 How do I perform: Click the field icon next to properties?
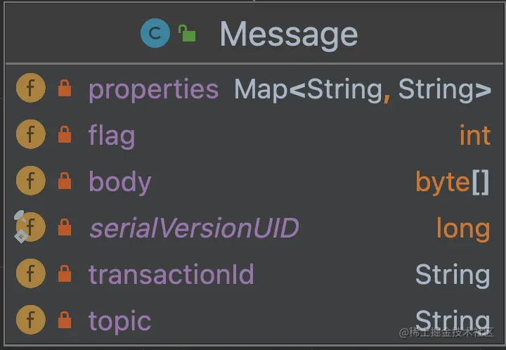[30, 89]
